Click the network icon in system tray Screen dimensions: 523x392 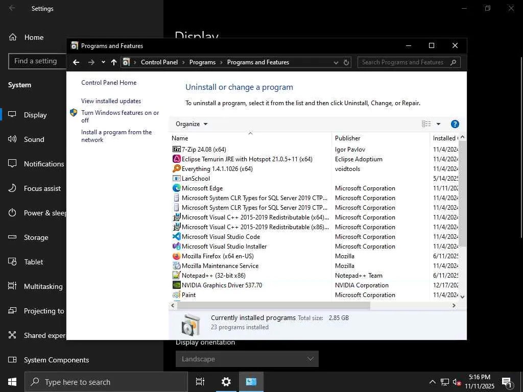[x=445, y=382]
